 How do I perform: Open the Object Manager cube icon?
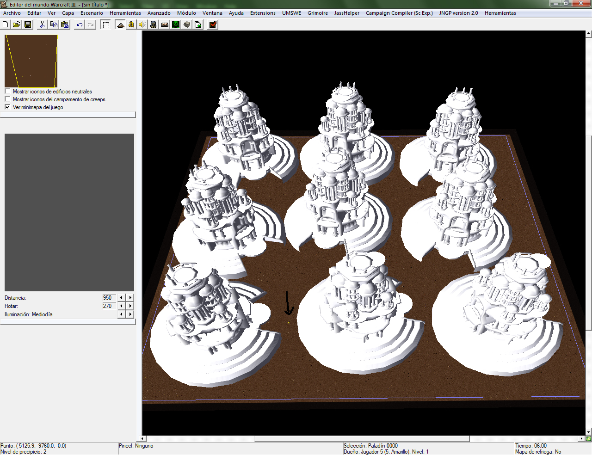187,25
